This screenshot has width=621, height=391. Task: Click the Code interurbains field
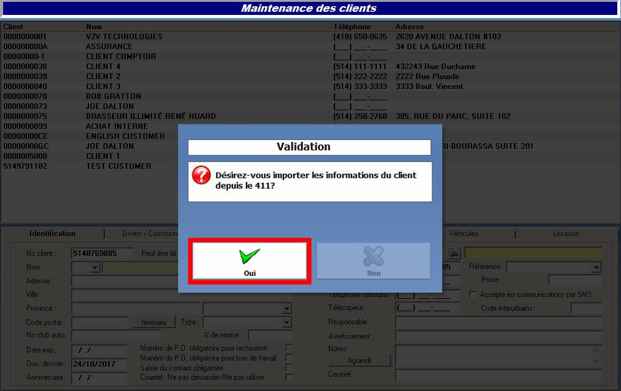coord(586,308)
